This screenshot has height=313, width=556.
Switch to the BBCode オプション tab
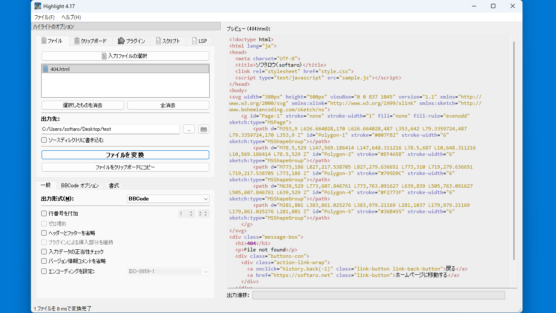click(80, 186)
